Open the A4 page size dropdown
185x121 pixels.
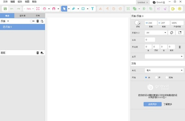[156, 33]
